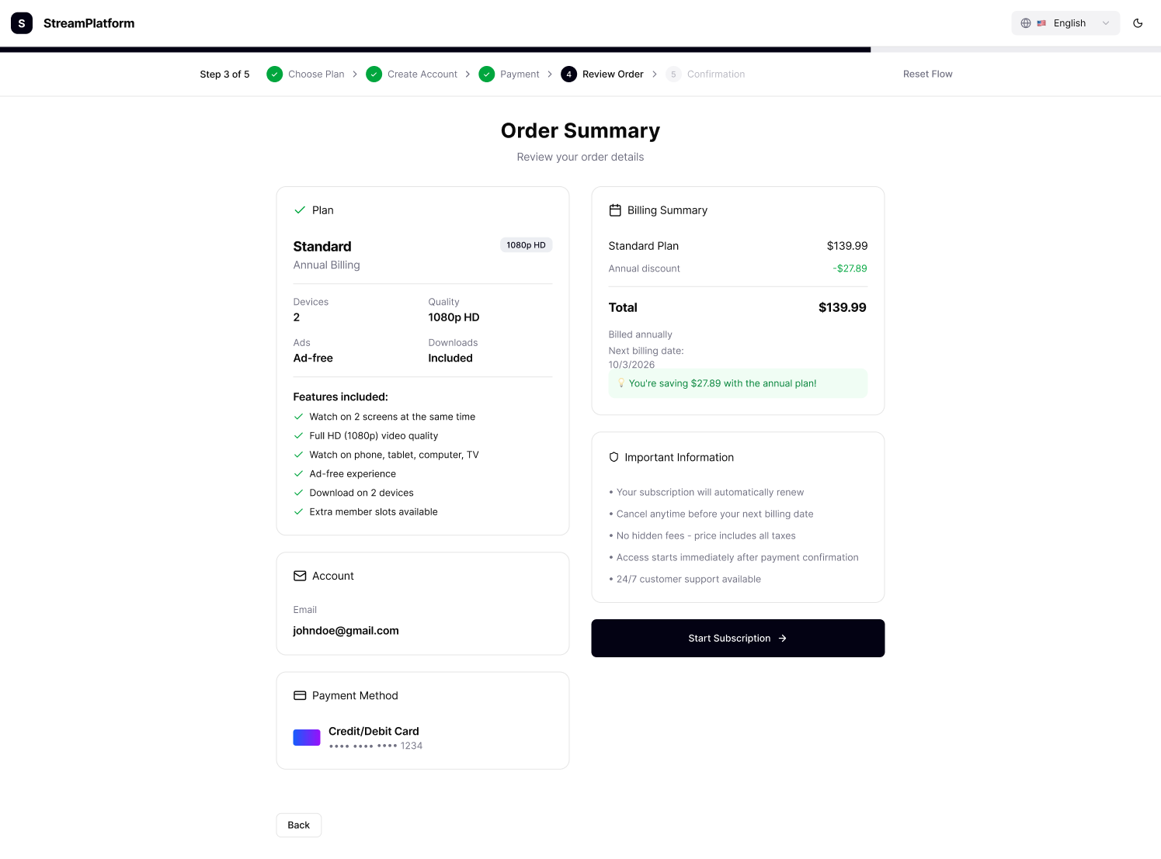Click the green checkmark on Create Account step
The image size is (1161, 859).
pos(374,74)
